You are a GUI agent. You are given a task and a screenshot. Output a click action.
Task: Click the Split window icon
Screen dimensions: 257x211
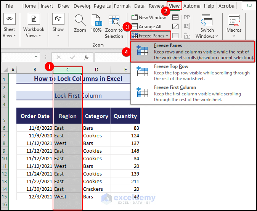[175, 17]
